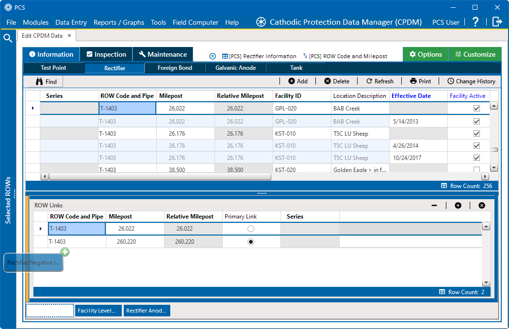
Task: Select Primary Link for milepost 26.022
Action: pyautogui.click(x=250, y=229)
